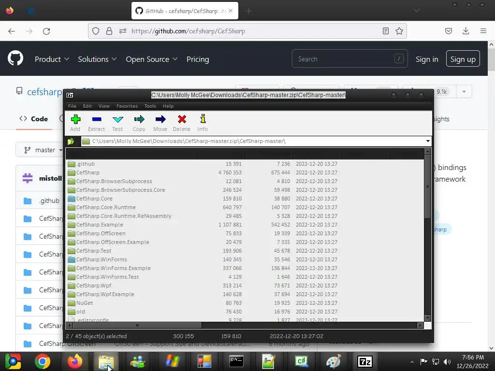Click Firefox Back button
Viewport: 495px width, 371px height.
coord(12,31)
